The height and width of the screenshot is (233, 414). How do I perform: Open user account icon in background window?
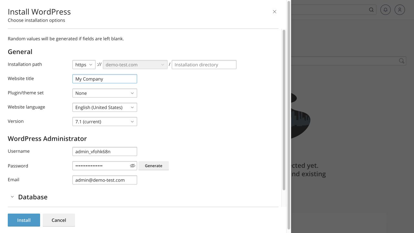pos(400,10)
